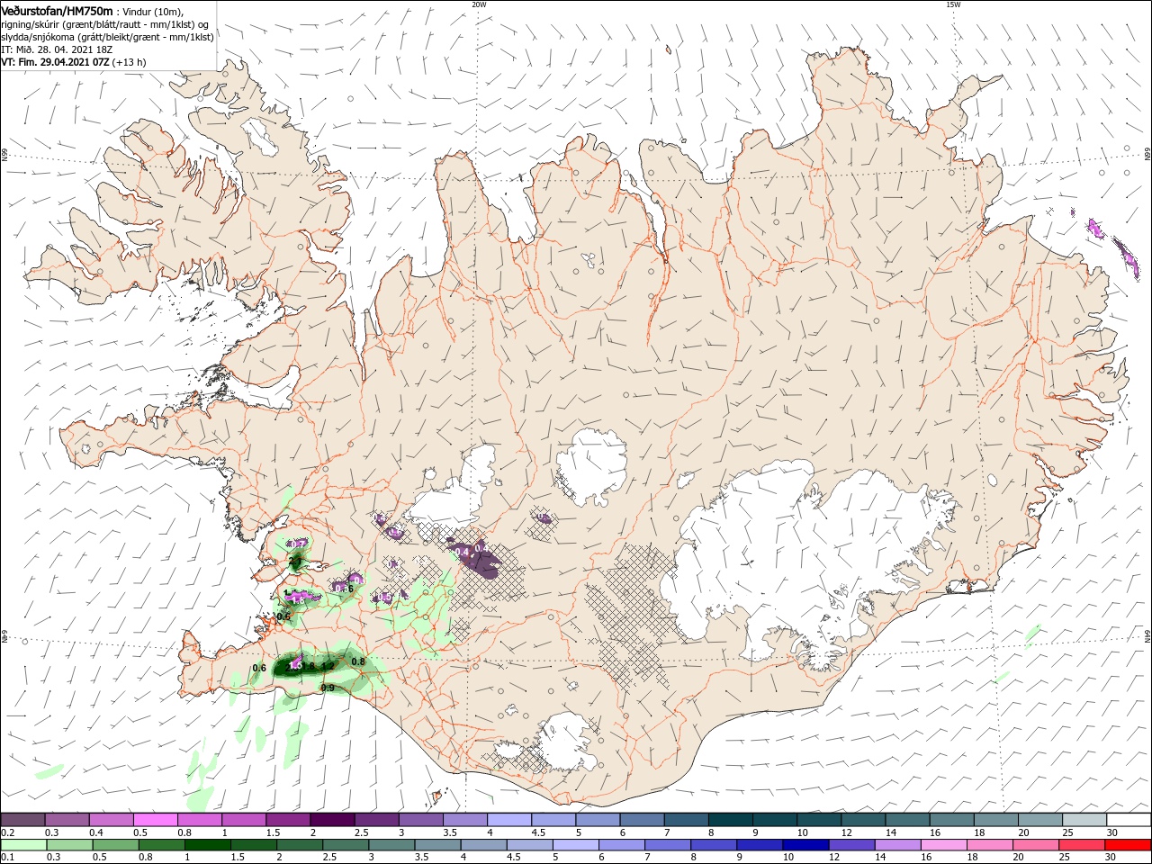Pick rain legend swatch between 2 and 2.5
This screenshot has width=1152, height=864.
[x=300, y=845]
